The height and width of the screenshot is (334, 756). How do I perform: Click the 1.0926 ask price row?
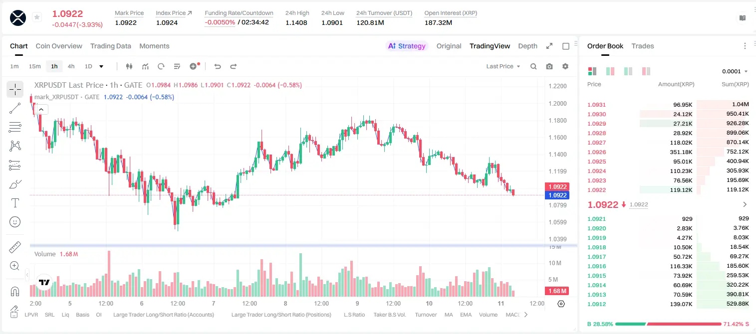[668, 152]
